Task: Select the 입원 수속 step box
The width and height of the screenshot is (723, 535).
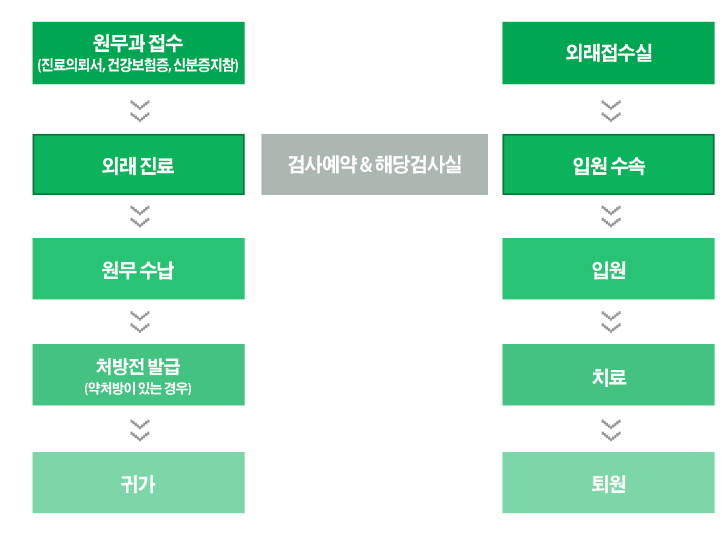Action: pos(609,164)
